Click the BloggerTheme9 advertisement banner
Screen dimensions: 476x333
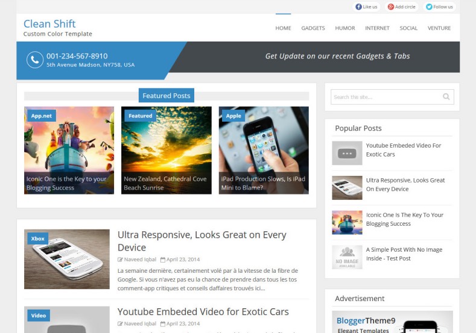coord(392,322)
